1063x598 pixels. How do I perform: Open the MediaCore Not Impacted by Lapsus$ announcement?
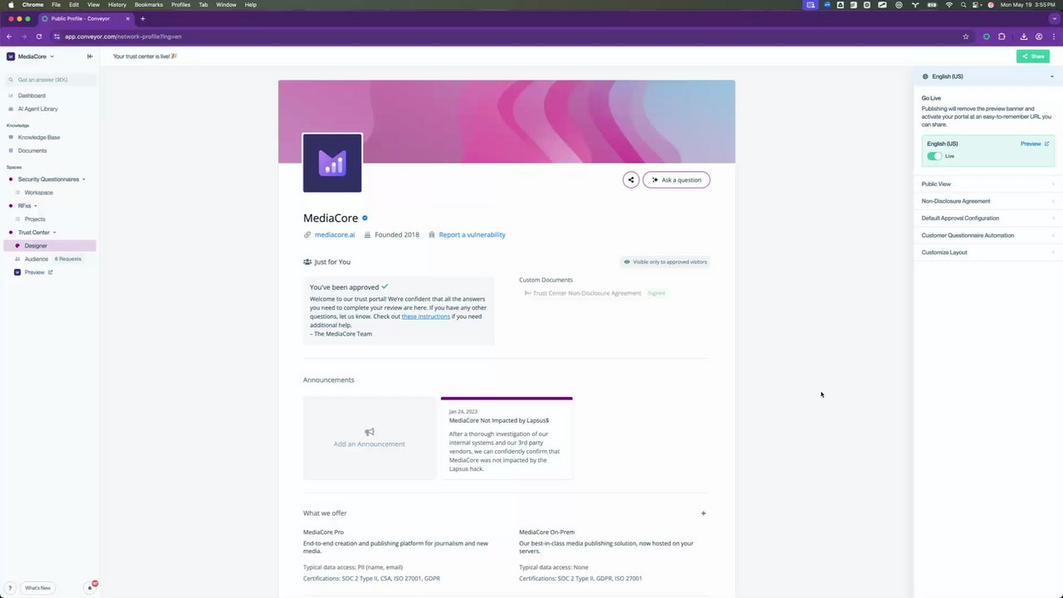coord(507,438)
